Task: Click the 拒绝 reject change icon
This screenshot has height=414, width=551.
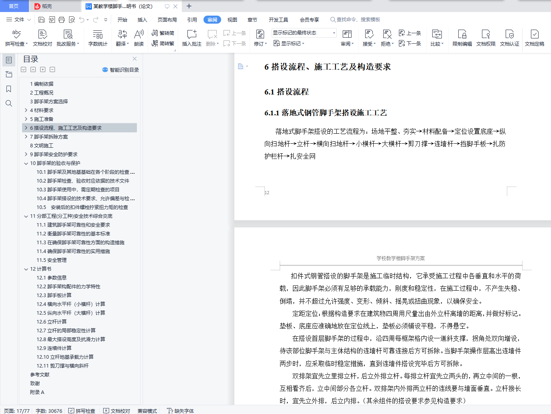Action: click(387, 34)
